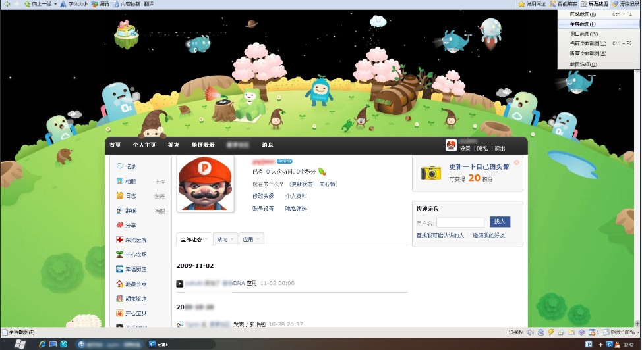Choose 当前页面截图(U) menu entry
This screenshot has width=642, height=350.
click(598, 43)
